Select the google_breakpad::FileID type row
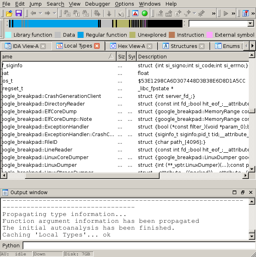256x257 pixels. click(x=125, y=142)
